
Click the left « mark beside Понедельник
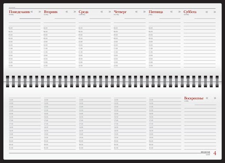tap(32, 12)
